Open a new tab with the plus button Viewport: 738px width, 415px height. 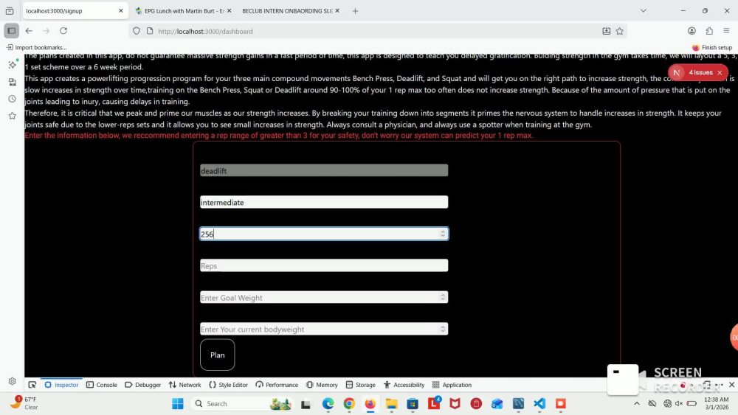pyautogui.click(x=356, y=11)
